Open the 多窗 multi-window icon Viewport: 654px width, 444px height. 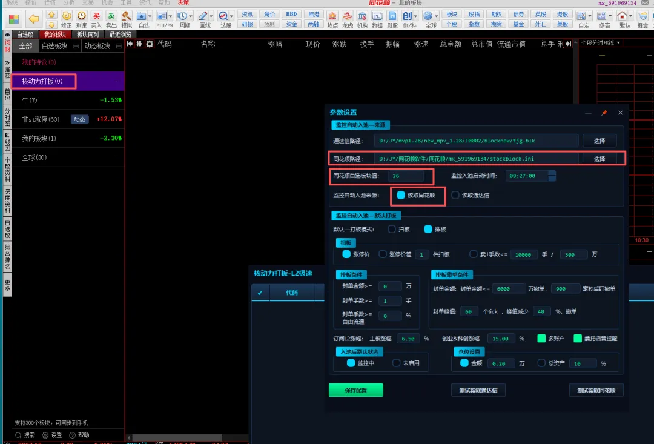point(601,16)
